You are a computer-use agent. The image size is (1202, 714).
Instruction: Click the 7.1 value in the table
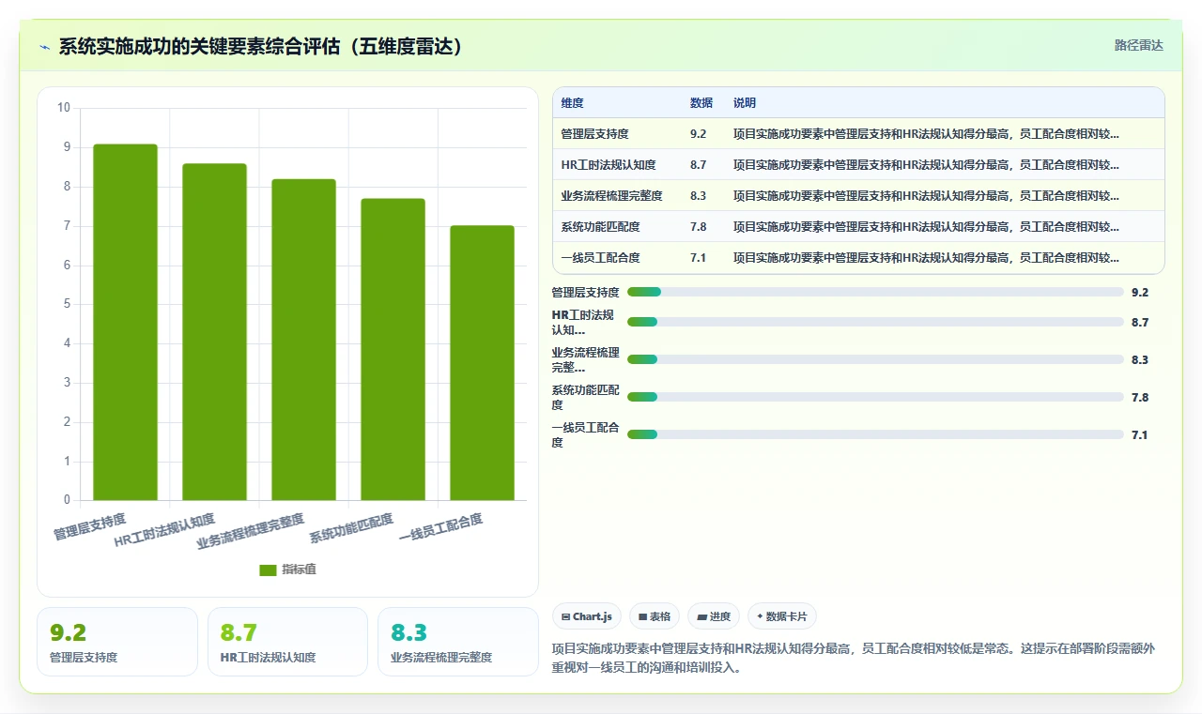pos(698,258)
